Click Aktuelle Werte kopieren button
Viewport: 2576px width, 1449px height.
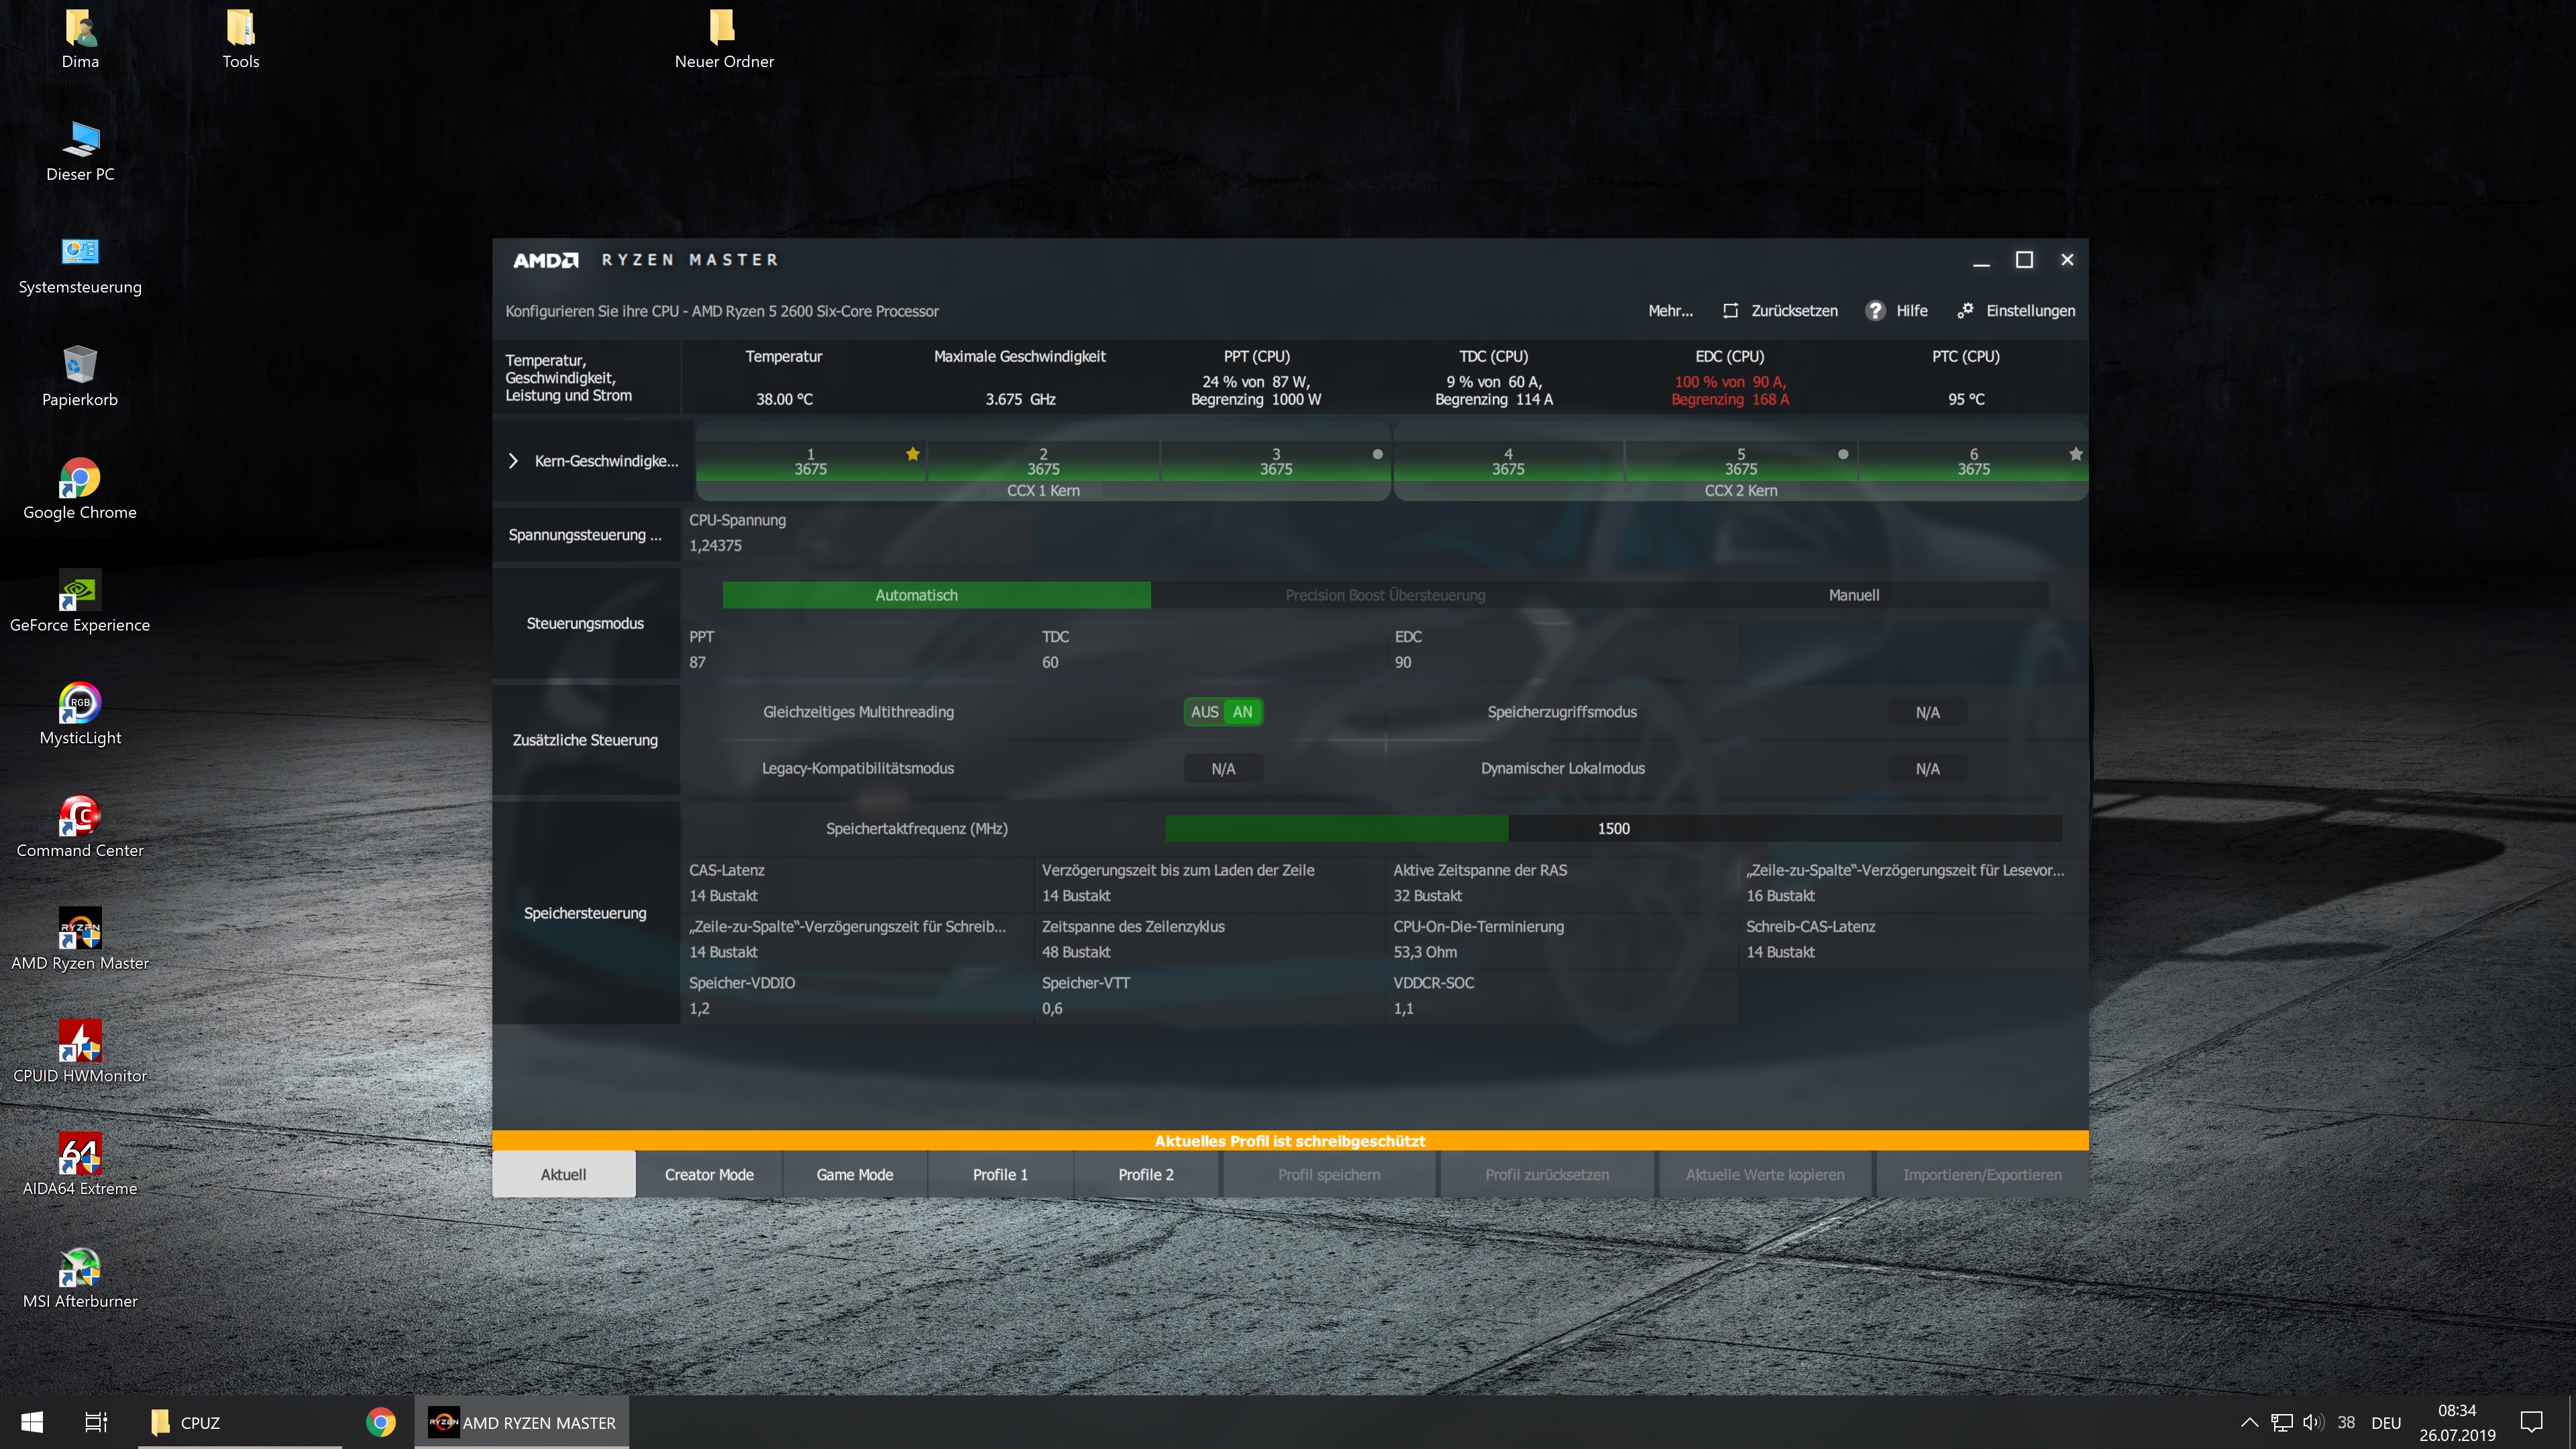pyautogui.click(x=1764, y=1174)
